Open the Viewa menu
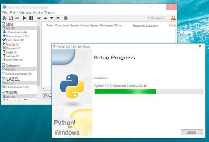The height and width of the screenshot is (142, 209). (25, 13)
